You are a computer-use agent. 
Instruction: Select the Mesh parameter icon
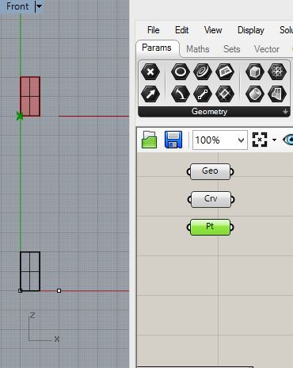click(x=277, y=71)
